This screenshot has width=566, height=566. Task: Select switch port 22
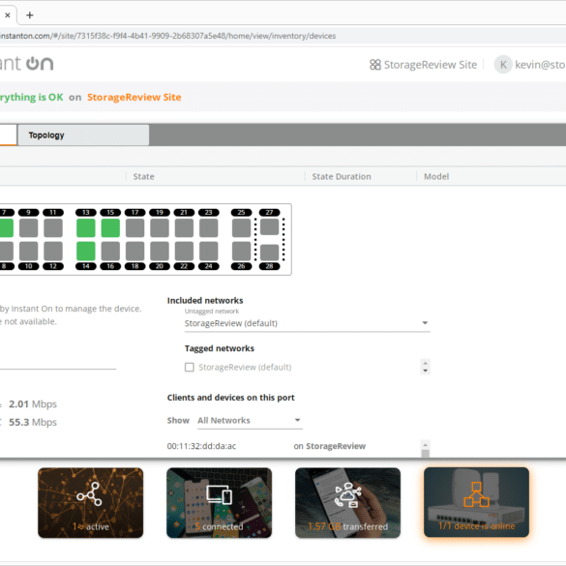pos(184,251)
